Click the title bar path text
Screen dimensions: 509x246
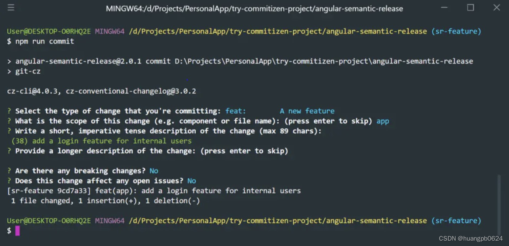(254, 8)
